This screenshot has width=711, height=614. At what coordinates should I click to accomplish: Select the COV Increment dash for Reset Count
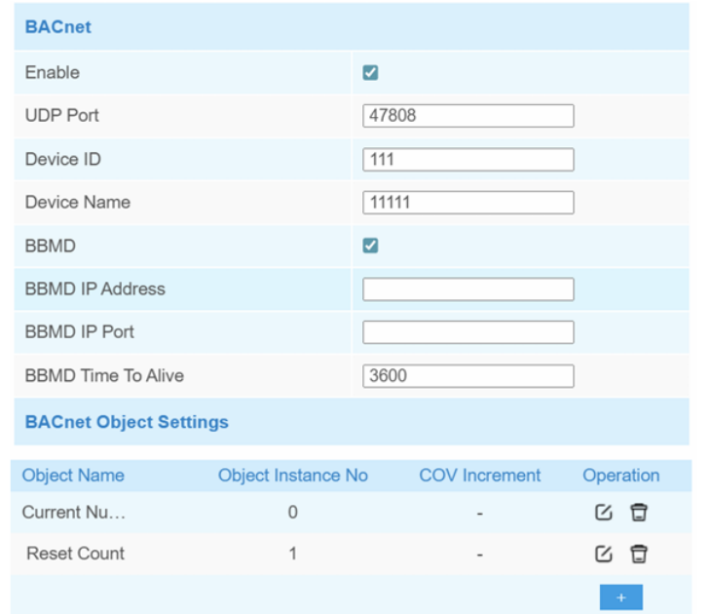click(480, 555)
